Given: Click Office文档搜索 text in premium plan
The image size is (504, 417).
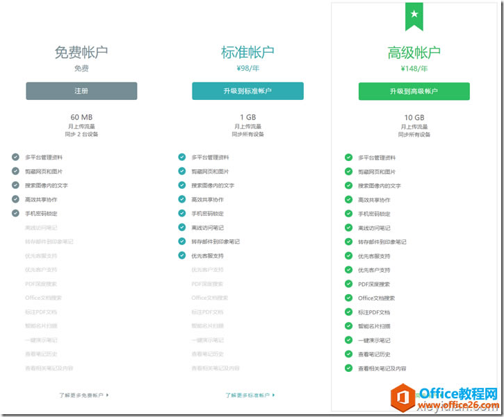Looking at the screenshot, I should coord(376,298).
